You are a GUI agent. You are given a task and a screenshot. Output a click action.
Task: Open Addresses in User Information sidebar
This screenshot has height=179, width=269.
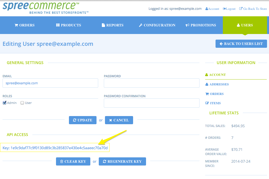(x=217, y=84)
